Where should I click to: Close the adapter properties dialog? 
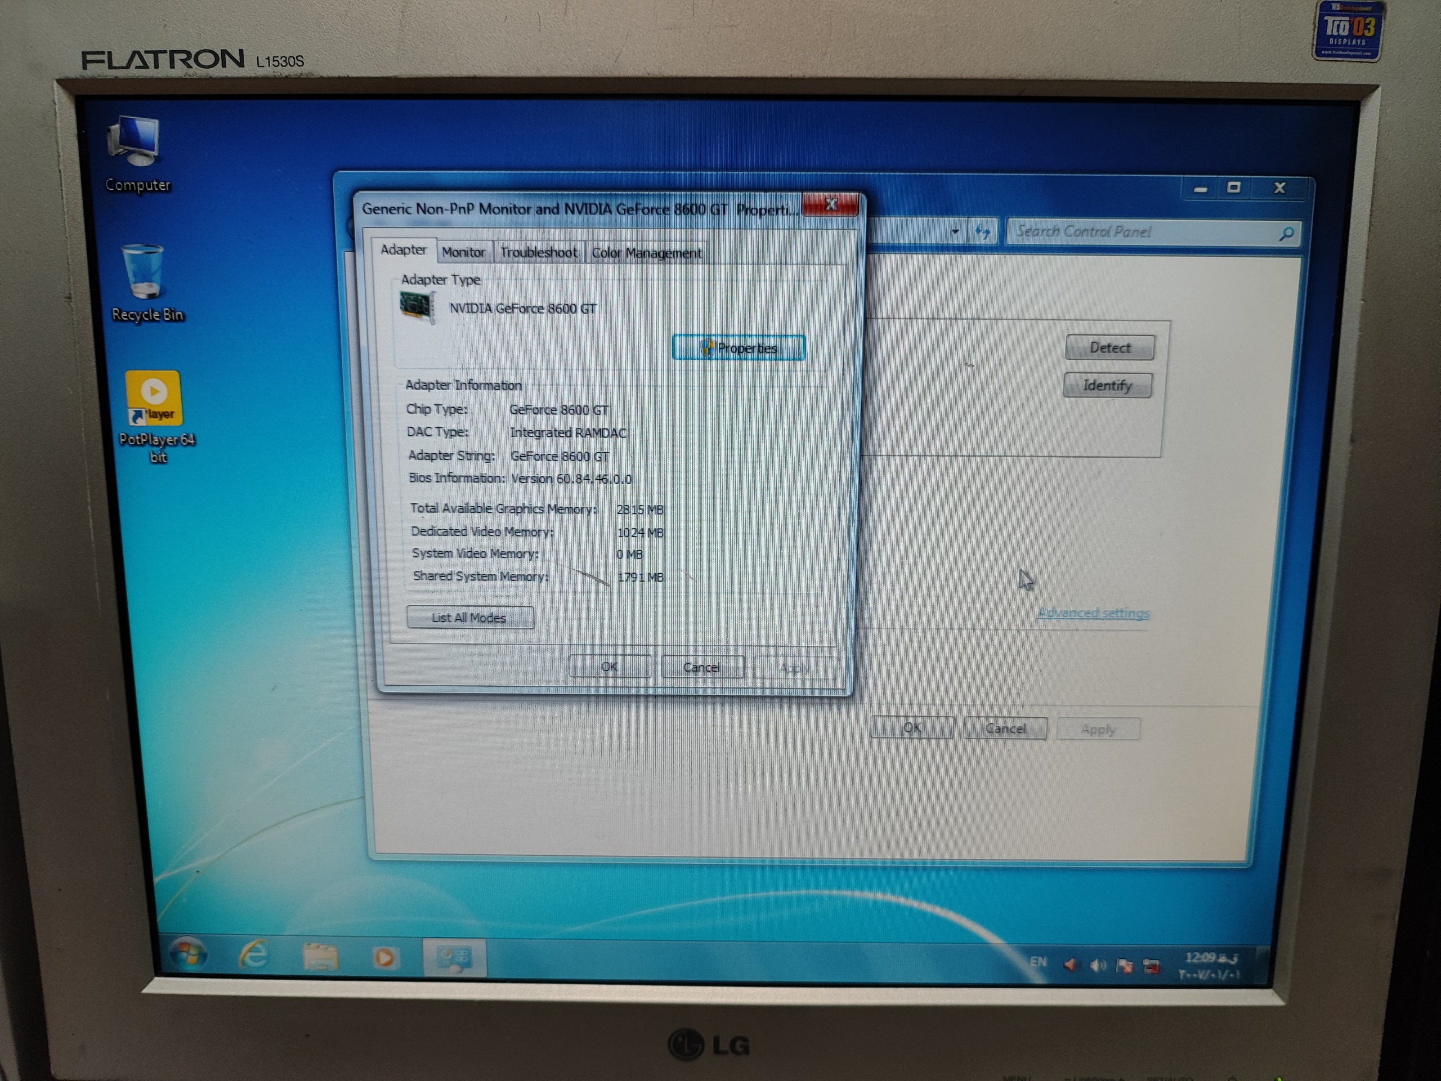[831, 204]
